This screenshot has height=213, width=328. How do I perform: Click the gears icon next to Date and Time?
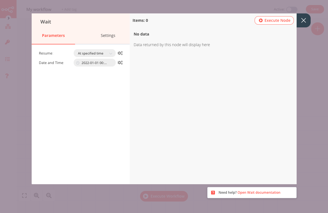tap(120, 63)
